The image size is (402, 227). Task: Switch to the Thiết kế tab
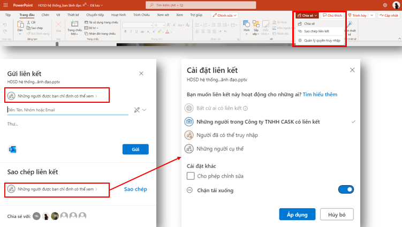click(x=73, y=15)
